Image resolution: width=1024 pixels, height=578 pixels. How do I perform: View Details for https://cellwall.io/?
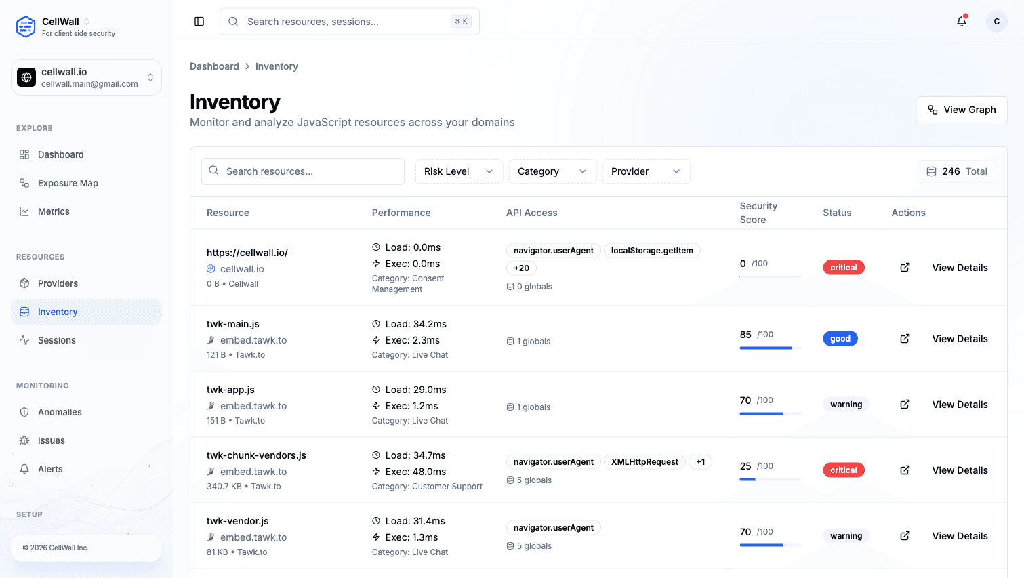[960, 268]
